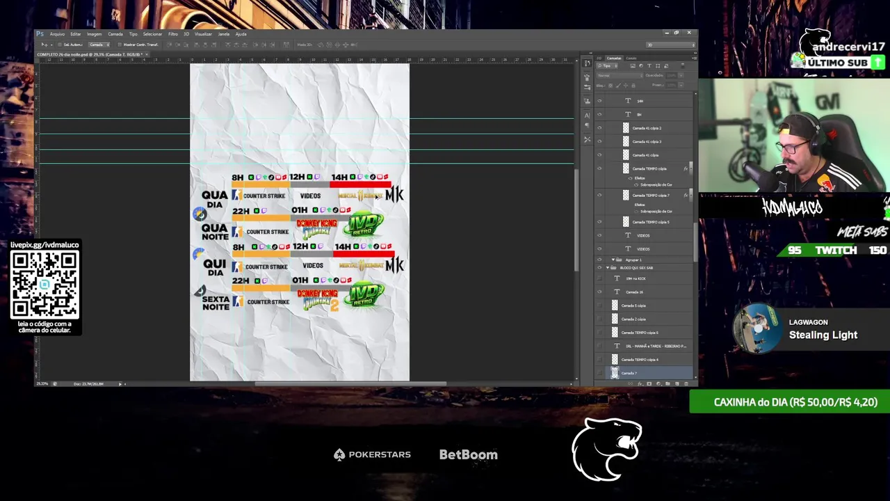Open the Imagem menu
Viewport: 890px width, 501px height.
click(95, 34)
